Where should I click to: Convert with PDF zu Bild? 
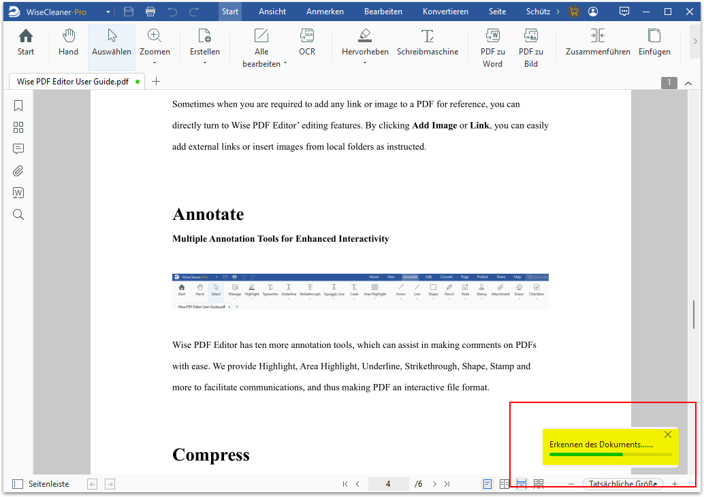coord(530,48)
